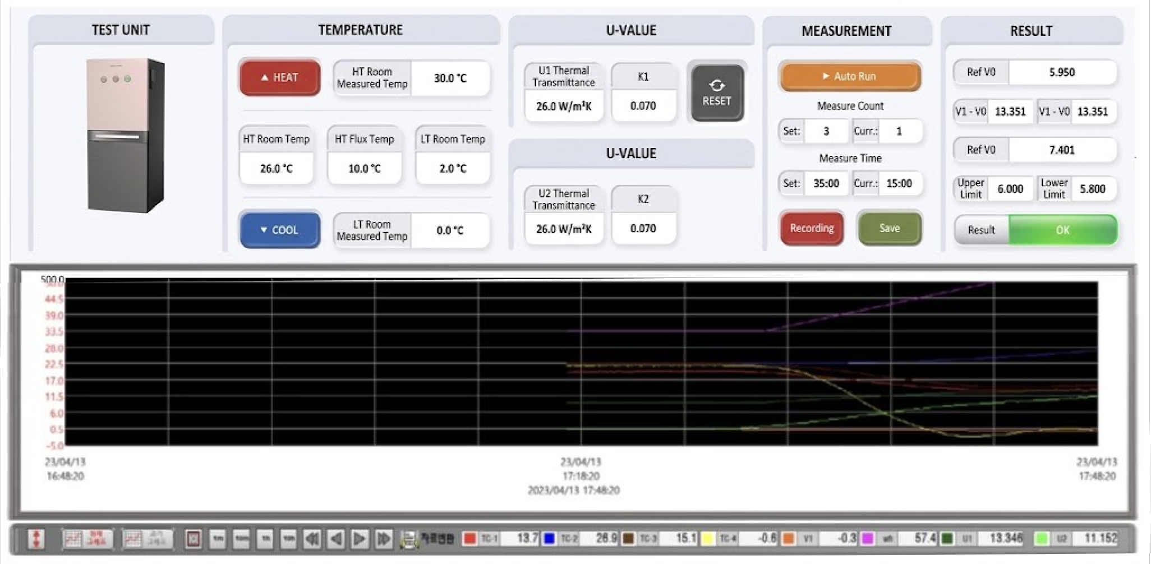Click the red TC-1 color swatch
1151x564 pixels.
pyautogui.click(x=469, y=538)
